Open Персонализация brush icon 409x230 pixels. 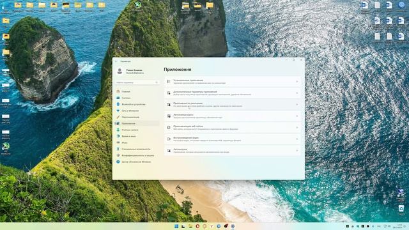point(118,117)
